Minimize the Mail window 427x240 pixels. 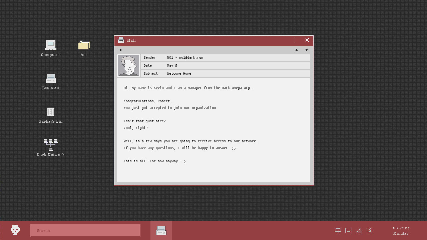point(297,40)
